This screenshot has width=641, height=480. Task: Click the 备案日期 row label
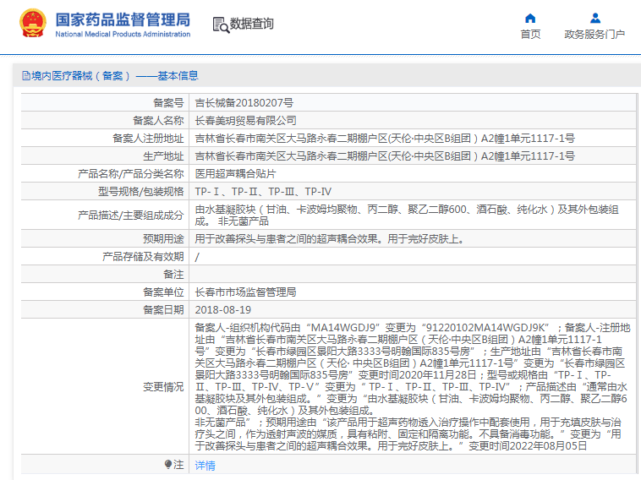pyautogui.click(x=163, y=310)
